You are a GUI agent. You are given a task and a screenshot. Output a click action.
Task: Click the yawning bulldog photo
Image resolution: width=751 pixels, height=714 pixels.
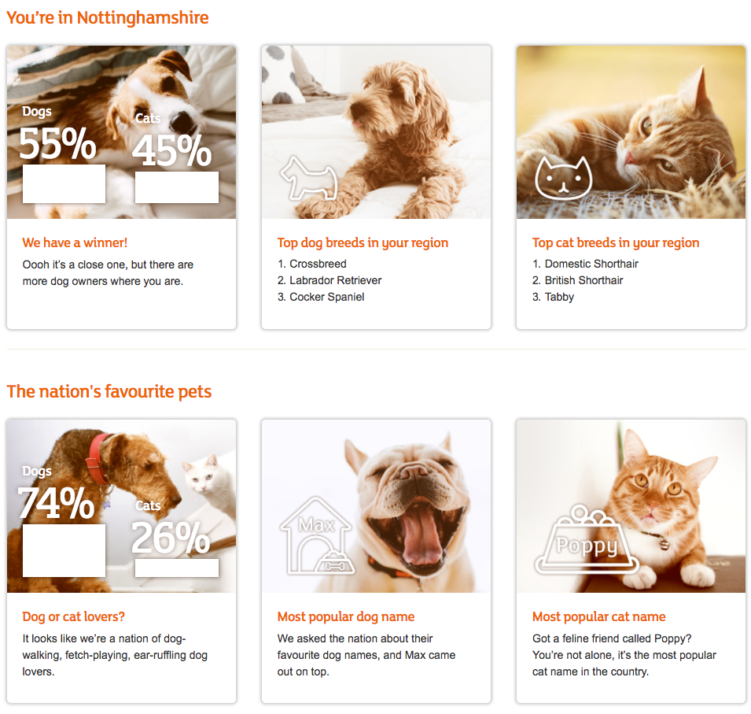tap(409, 504)
